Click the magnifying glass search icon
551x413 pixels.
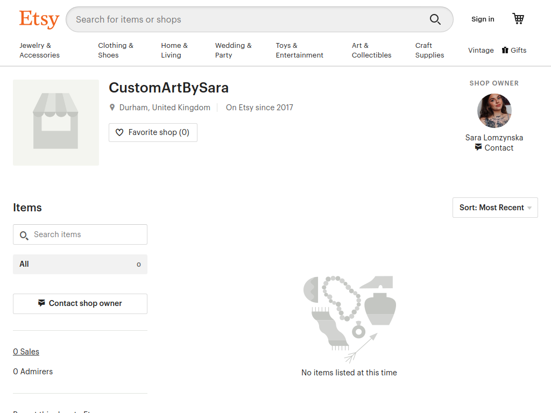pyautogui.click(x=435, y=19)
